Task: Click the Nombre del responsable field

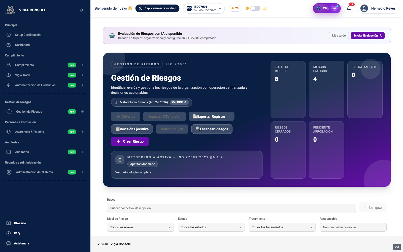Action: pyautogui.click(x=353, y=227)
